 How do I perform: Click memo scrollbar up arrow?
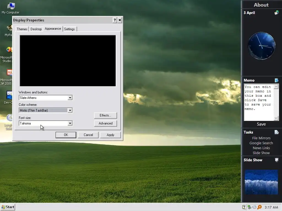click(276, 87)
